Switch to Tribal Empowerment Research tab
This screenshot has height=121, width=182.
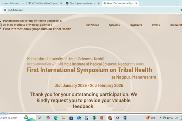pyautogui.click(x=81, y=3)
